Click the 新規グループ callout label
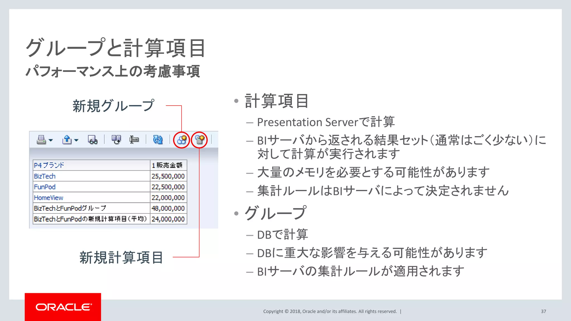The image size is (571, 321). coord(113,106)
